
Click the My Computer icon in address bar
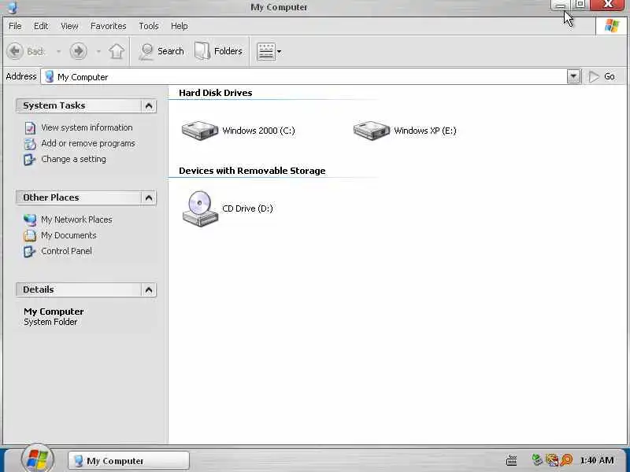[x=49, y=76]
